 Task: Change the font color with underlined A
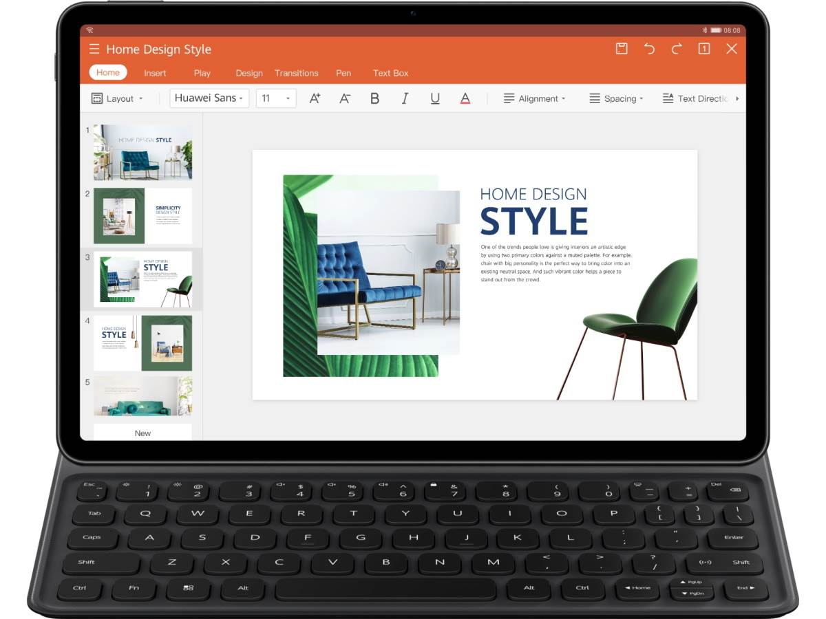click(465, 98)
